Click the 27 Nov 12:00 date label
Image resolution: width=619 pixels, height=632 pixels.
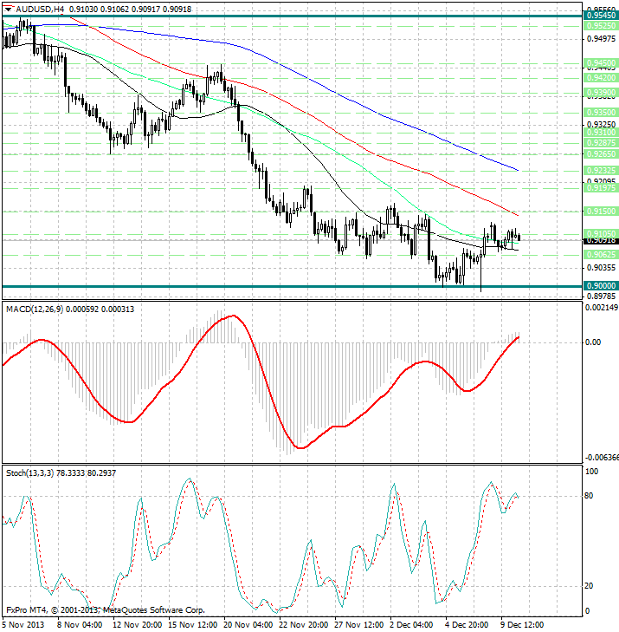pyautogui.click(x=359, y=625)
